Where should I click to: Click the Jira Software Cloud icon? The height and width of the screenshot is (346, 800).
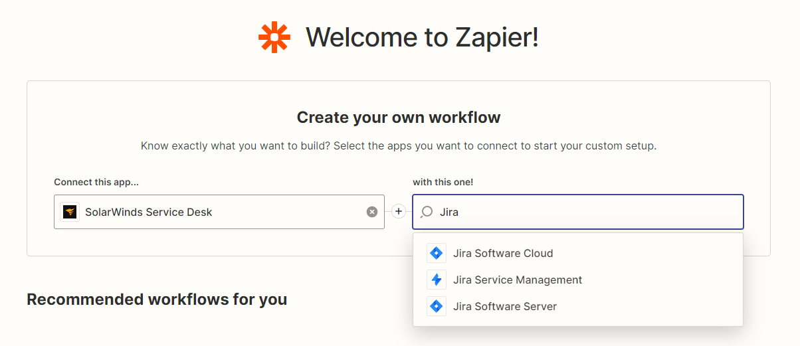click(x=437, y=253)
